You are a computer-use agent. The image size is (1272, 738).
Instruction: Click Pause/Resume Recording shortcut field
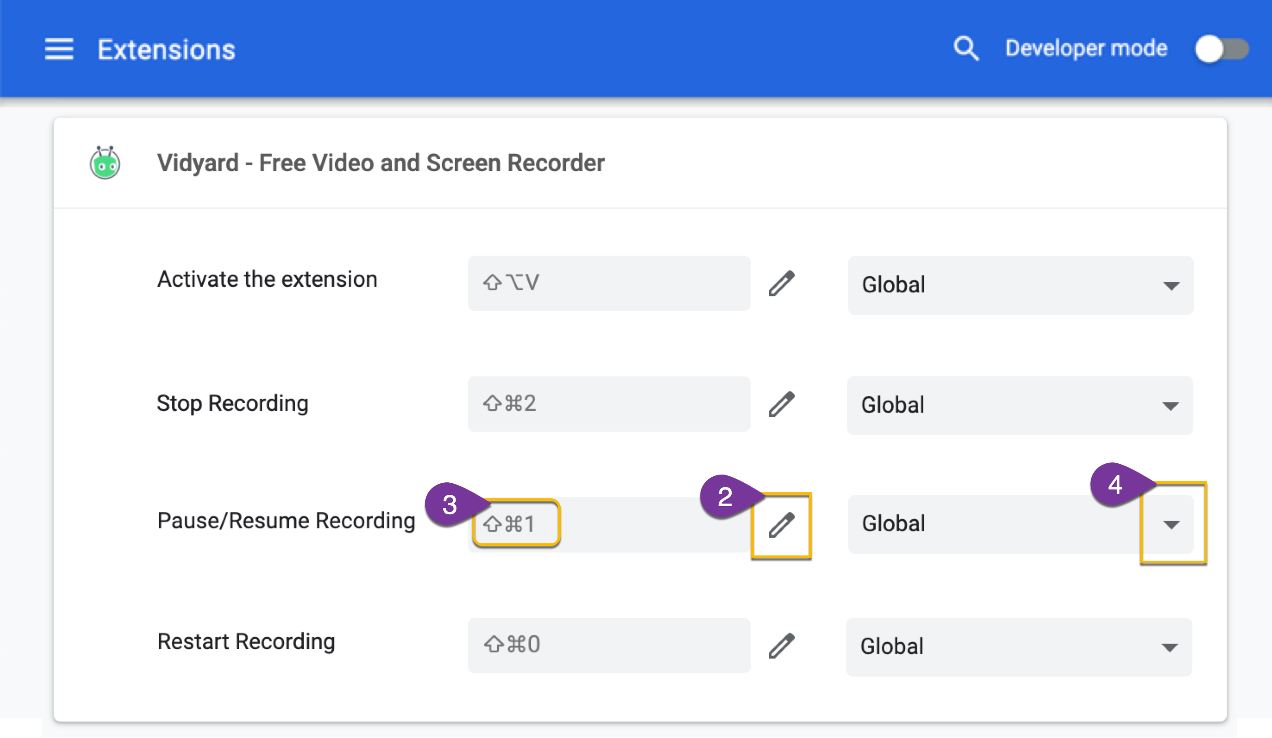coord(609,525)
